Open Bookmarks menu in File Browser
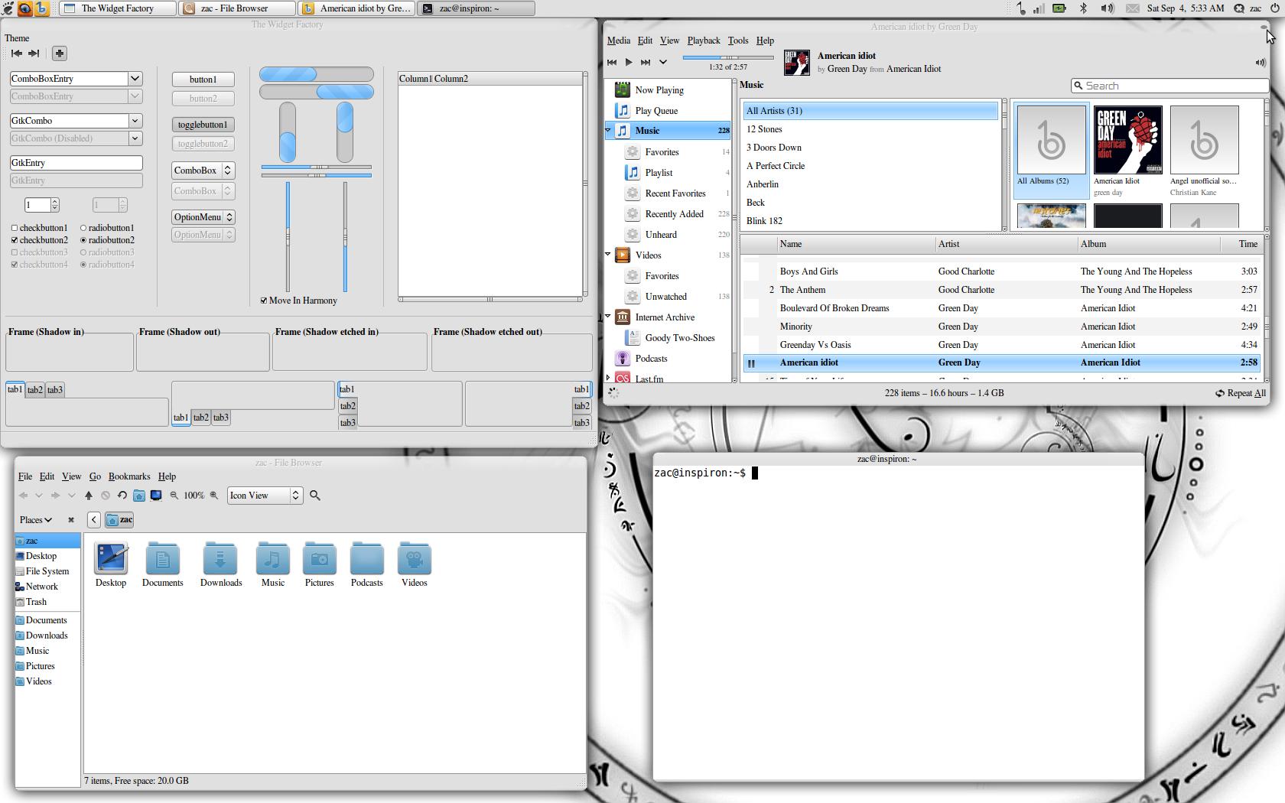 tap(128, 476)
